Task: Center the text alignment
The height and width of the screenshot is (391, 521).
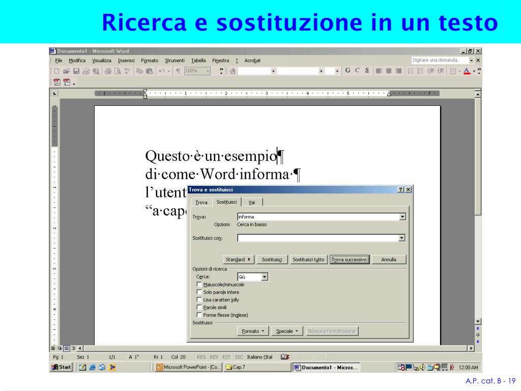Action: click(389, 71)
